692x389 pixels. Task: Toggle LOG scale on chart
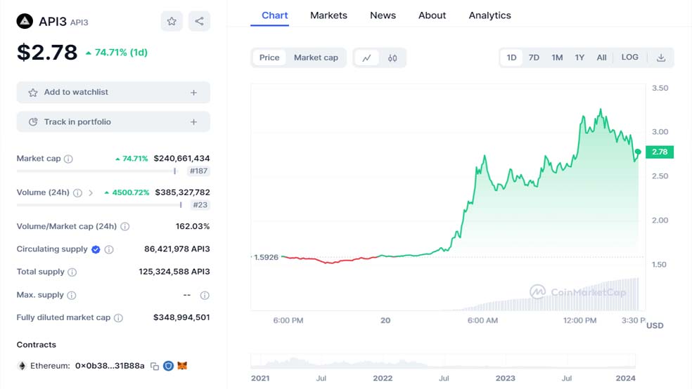tap(630, 58)
